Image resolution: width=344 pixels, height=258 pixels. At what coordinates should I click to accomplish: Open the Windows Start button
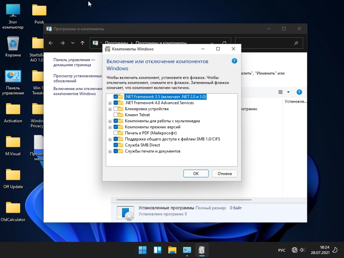coord(142,250)
